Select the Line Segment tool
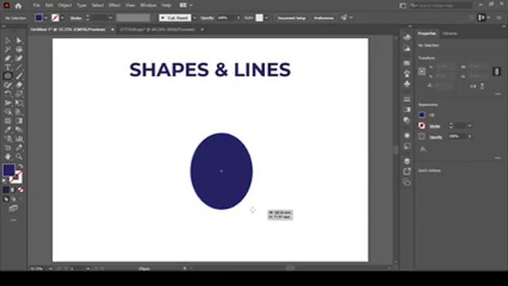Viewport: 508px width, 286px height. pyautogui.click(x=19, y=67)
